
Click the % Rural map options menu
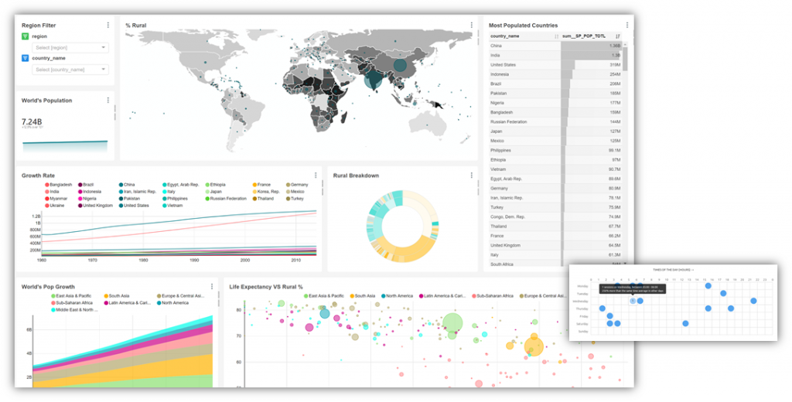pos(471,26)
